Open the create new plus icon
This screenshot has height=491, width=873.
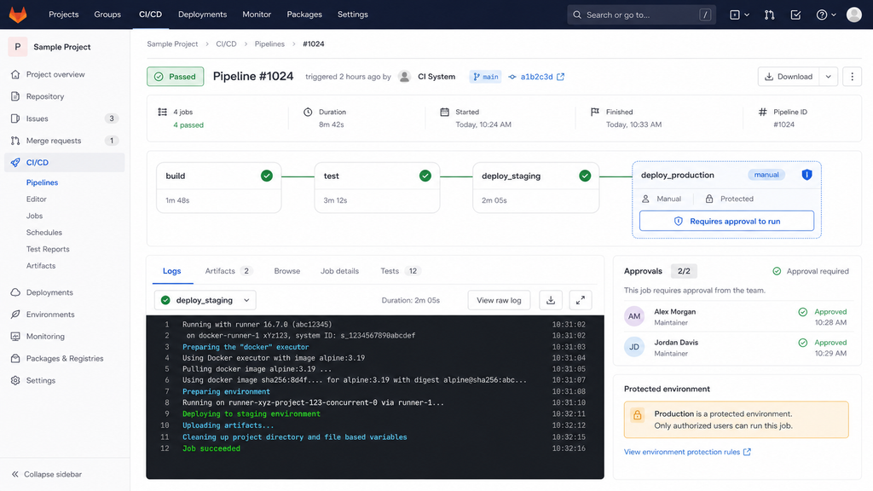(735, 15)
